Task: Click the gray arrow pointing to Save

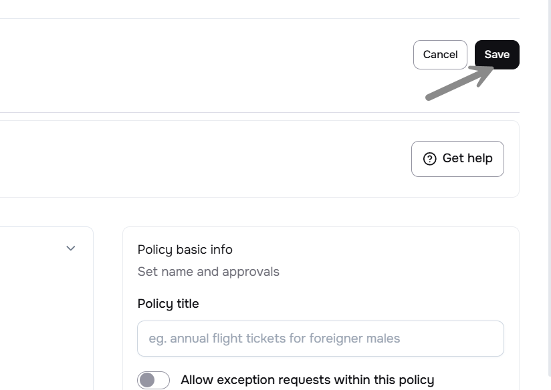Action: (x=460, y=83)
